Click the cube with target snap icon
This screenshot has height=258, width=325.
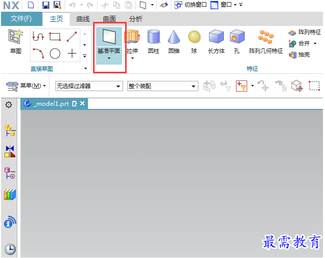point(297,86)
